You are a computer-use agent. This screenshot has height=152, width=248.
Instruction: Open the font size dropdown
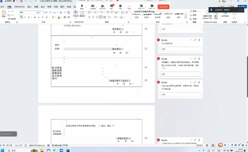[x=43, y=12]
